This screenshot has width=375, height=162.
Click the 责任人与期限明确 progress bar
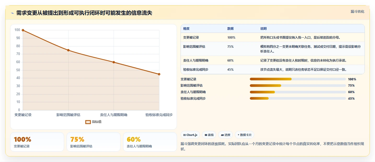tap(298, 92)
